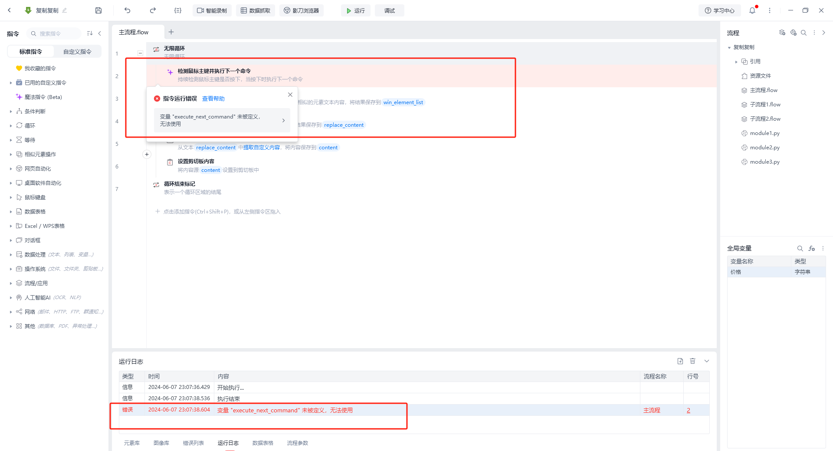Viewport: 833px width, 451px height.
Task: Click the 搜索指令 search field
Action: [54, 33]
